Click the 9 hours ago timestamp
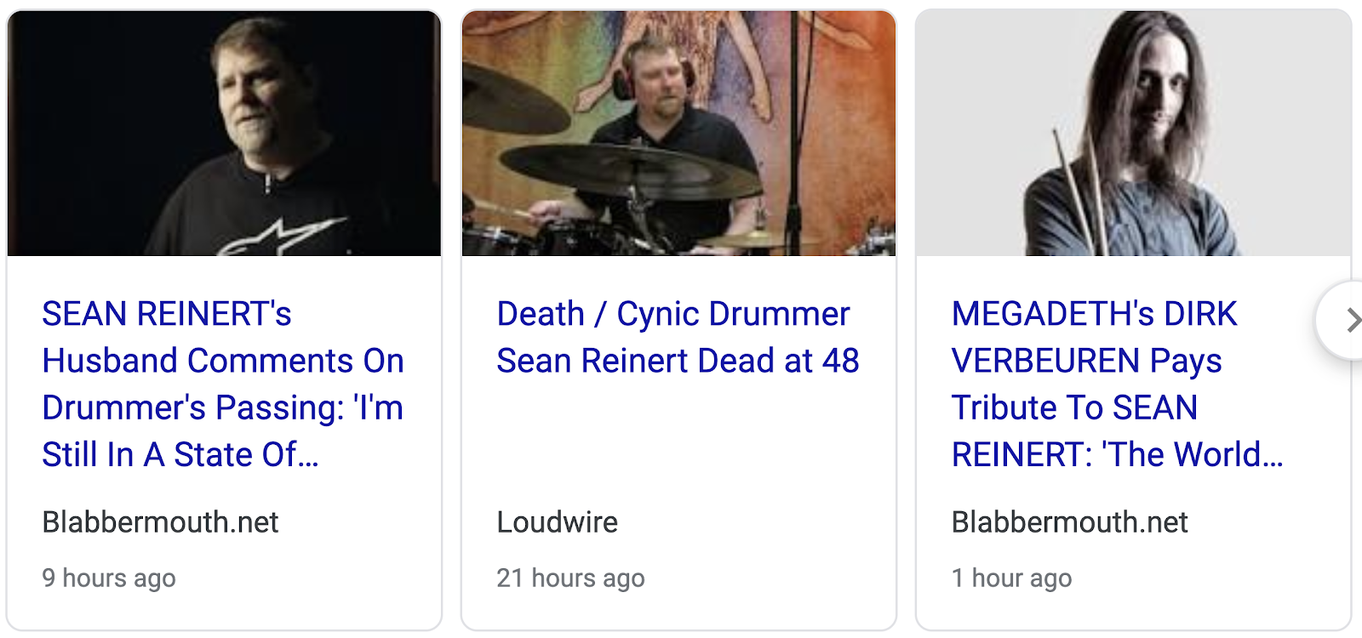Viewport: 1362px width, 638px height. click(x=109, y=578)
